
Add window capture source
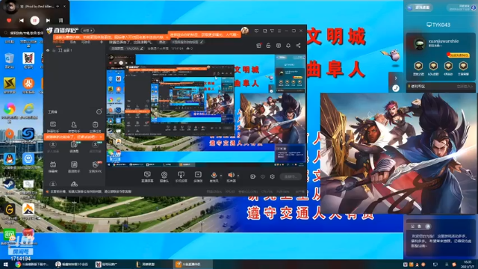198,176
